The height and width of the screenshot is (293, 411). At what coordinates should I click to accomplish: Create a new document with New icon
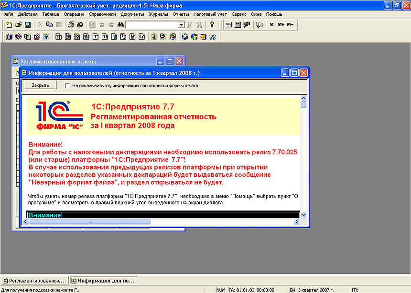point(9,25)
